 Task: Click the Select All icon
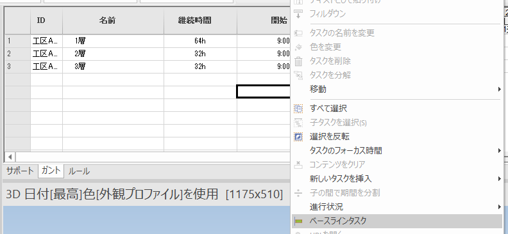(x=298, y=109)
